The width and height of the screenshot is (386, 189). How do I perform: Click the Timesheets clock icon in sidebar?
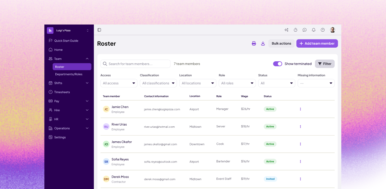(51, 92)
